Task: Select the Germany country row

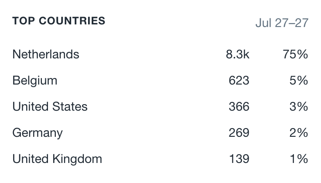Action: coord(160,133)
